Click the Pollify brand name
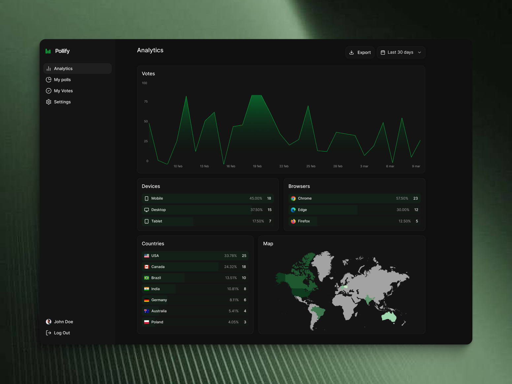Image resolution: width=512 pixels, height=384 pixels. [62, 51]
